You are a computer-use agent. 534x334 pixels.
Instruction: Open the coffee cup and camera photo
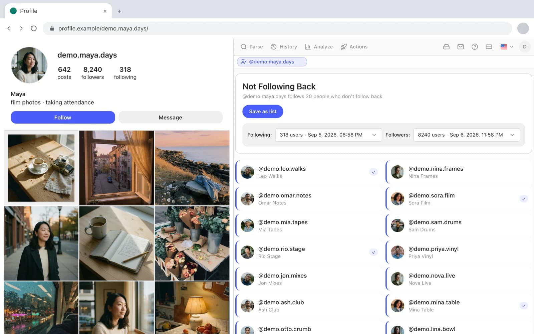click(x=41, y=168)
